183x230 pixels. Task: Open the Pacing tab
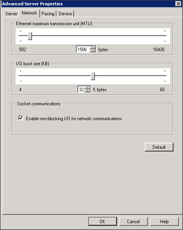coord(48,14)
